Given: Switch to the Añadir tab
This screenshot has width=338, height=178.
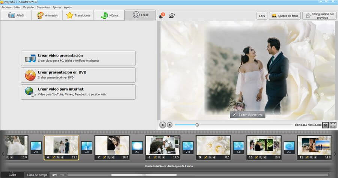Looking at the screenshot, I should 16,15.
